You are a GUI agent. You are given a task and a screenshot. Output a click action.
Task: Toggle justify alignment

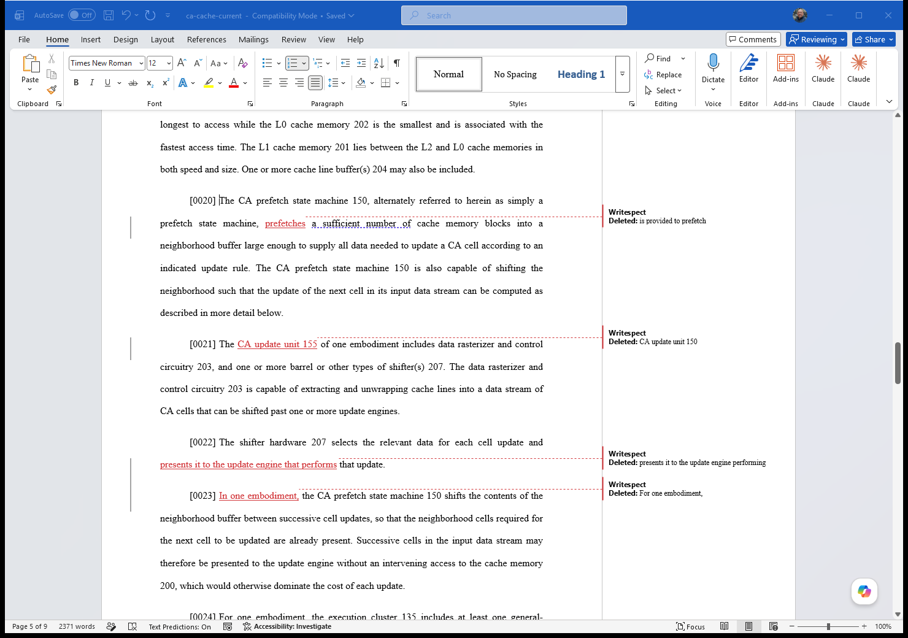315,82
